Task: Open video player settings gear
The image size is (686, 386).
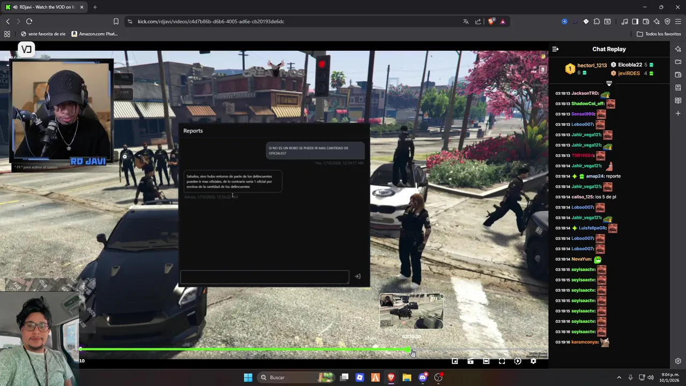Action: click(533, 361)
